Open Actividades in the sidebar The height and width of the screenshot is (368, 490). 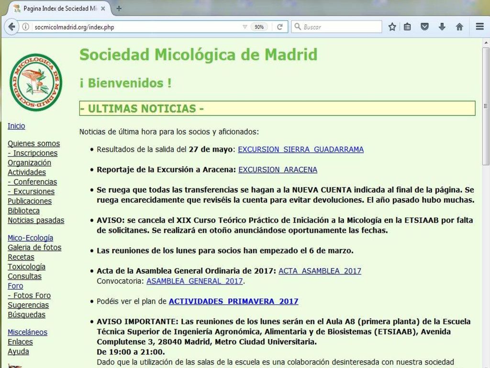coord(27,172)
